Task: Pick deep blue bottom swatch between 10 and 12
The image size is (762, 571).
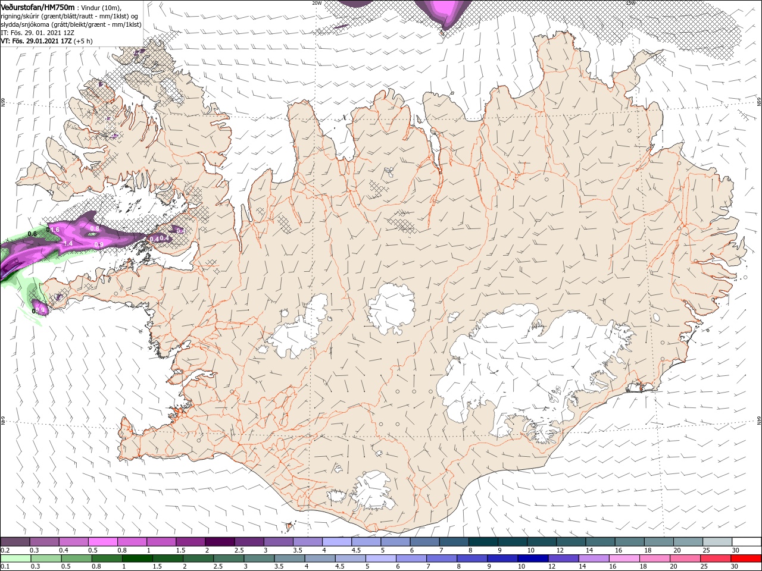Action: click(x=533, y=559)
